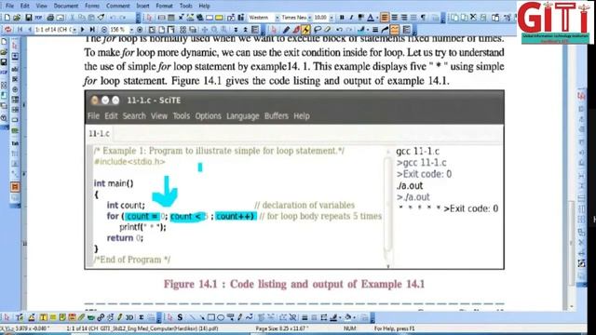The image size is (596, 335).
Task: Go to previous page arrow
Action: 30,29
